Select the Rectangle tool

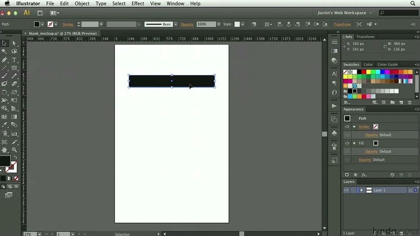[x=14, y=68]
